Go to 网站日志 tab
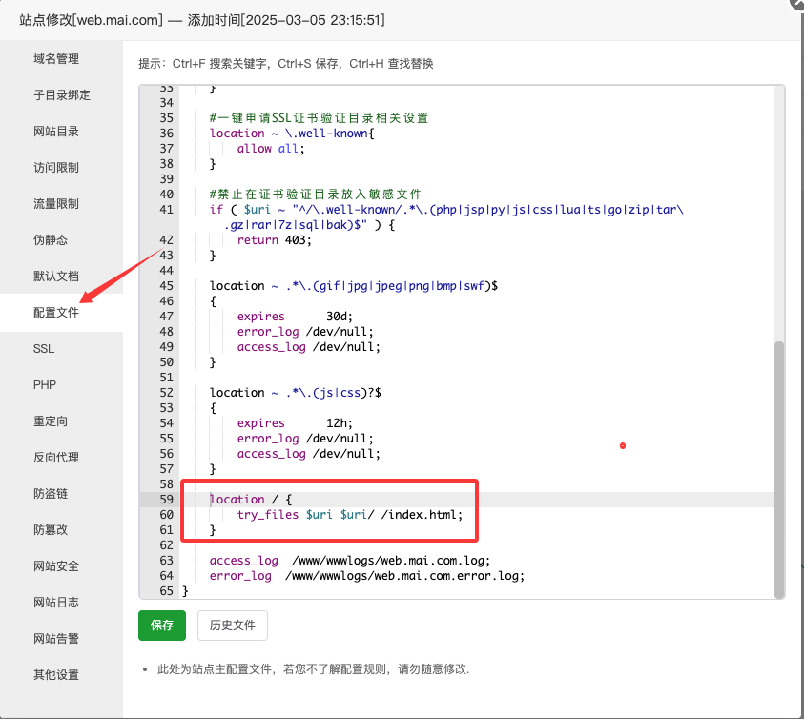The height and width of the screenshot is (719, 804). 56,603
